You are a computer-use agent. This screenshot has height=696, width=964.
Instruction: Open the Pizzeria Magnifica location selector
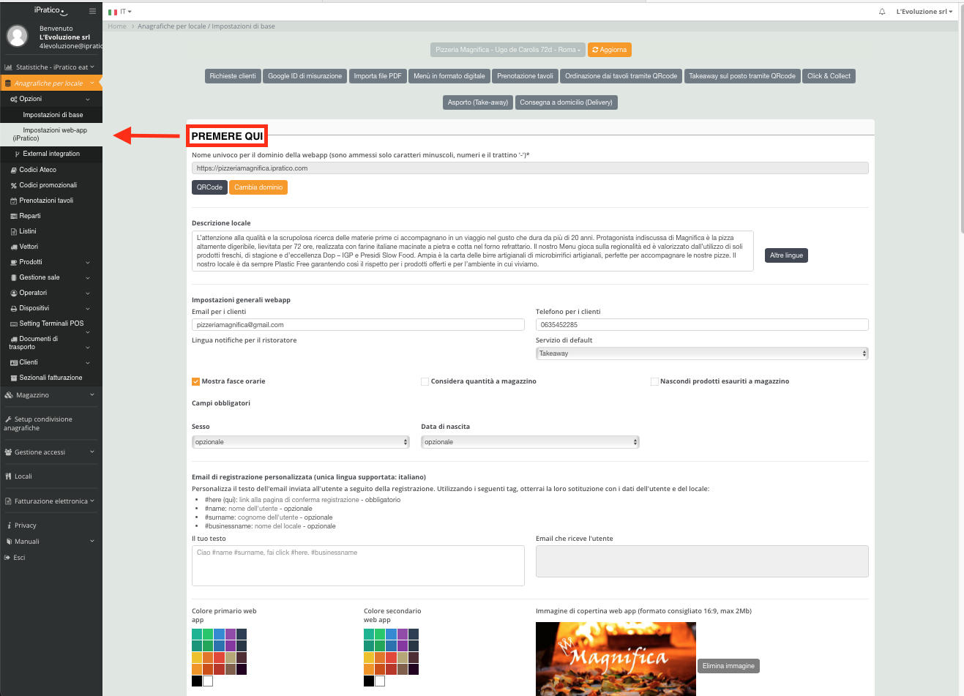(507, 50)
